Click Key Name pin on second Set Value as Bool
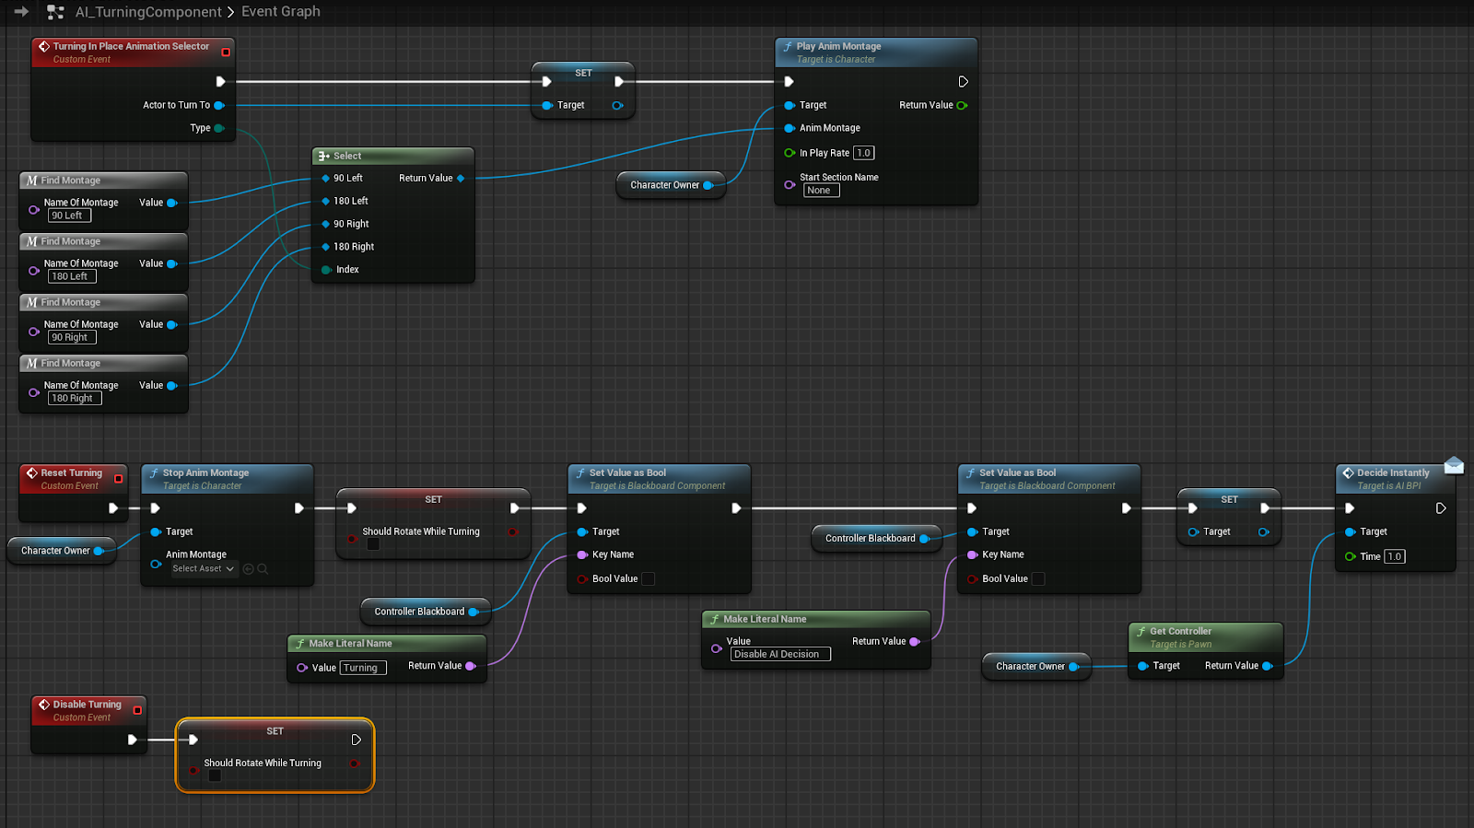1474x828 pixels. (972, 554)
